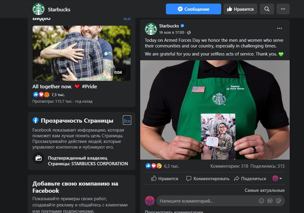Image resolution: width=304 pixels, height=213 pixels.
Task: Click in the Напишите комментарий field
Action: [x=220, y=201]
